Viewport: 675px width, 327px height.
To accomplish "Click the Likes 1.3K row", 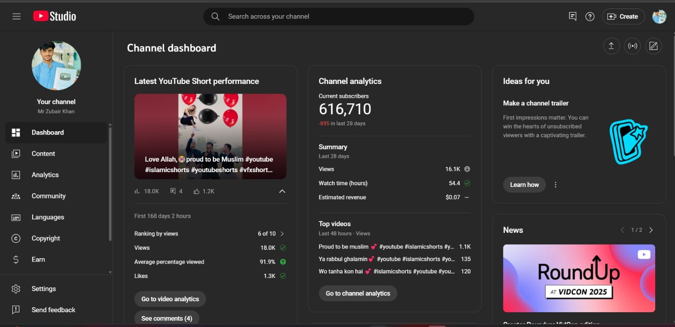I will 210,276.
